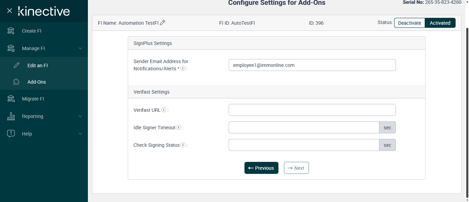Click the Add-Ons puzzle piece icon
Screen dimensions: 469x202
pyautogui.click(x=16, y=82)
